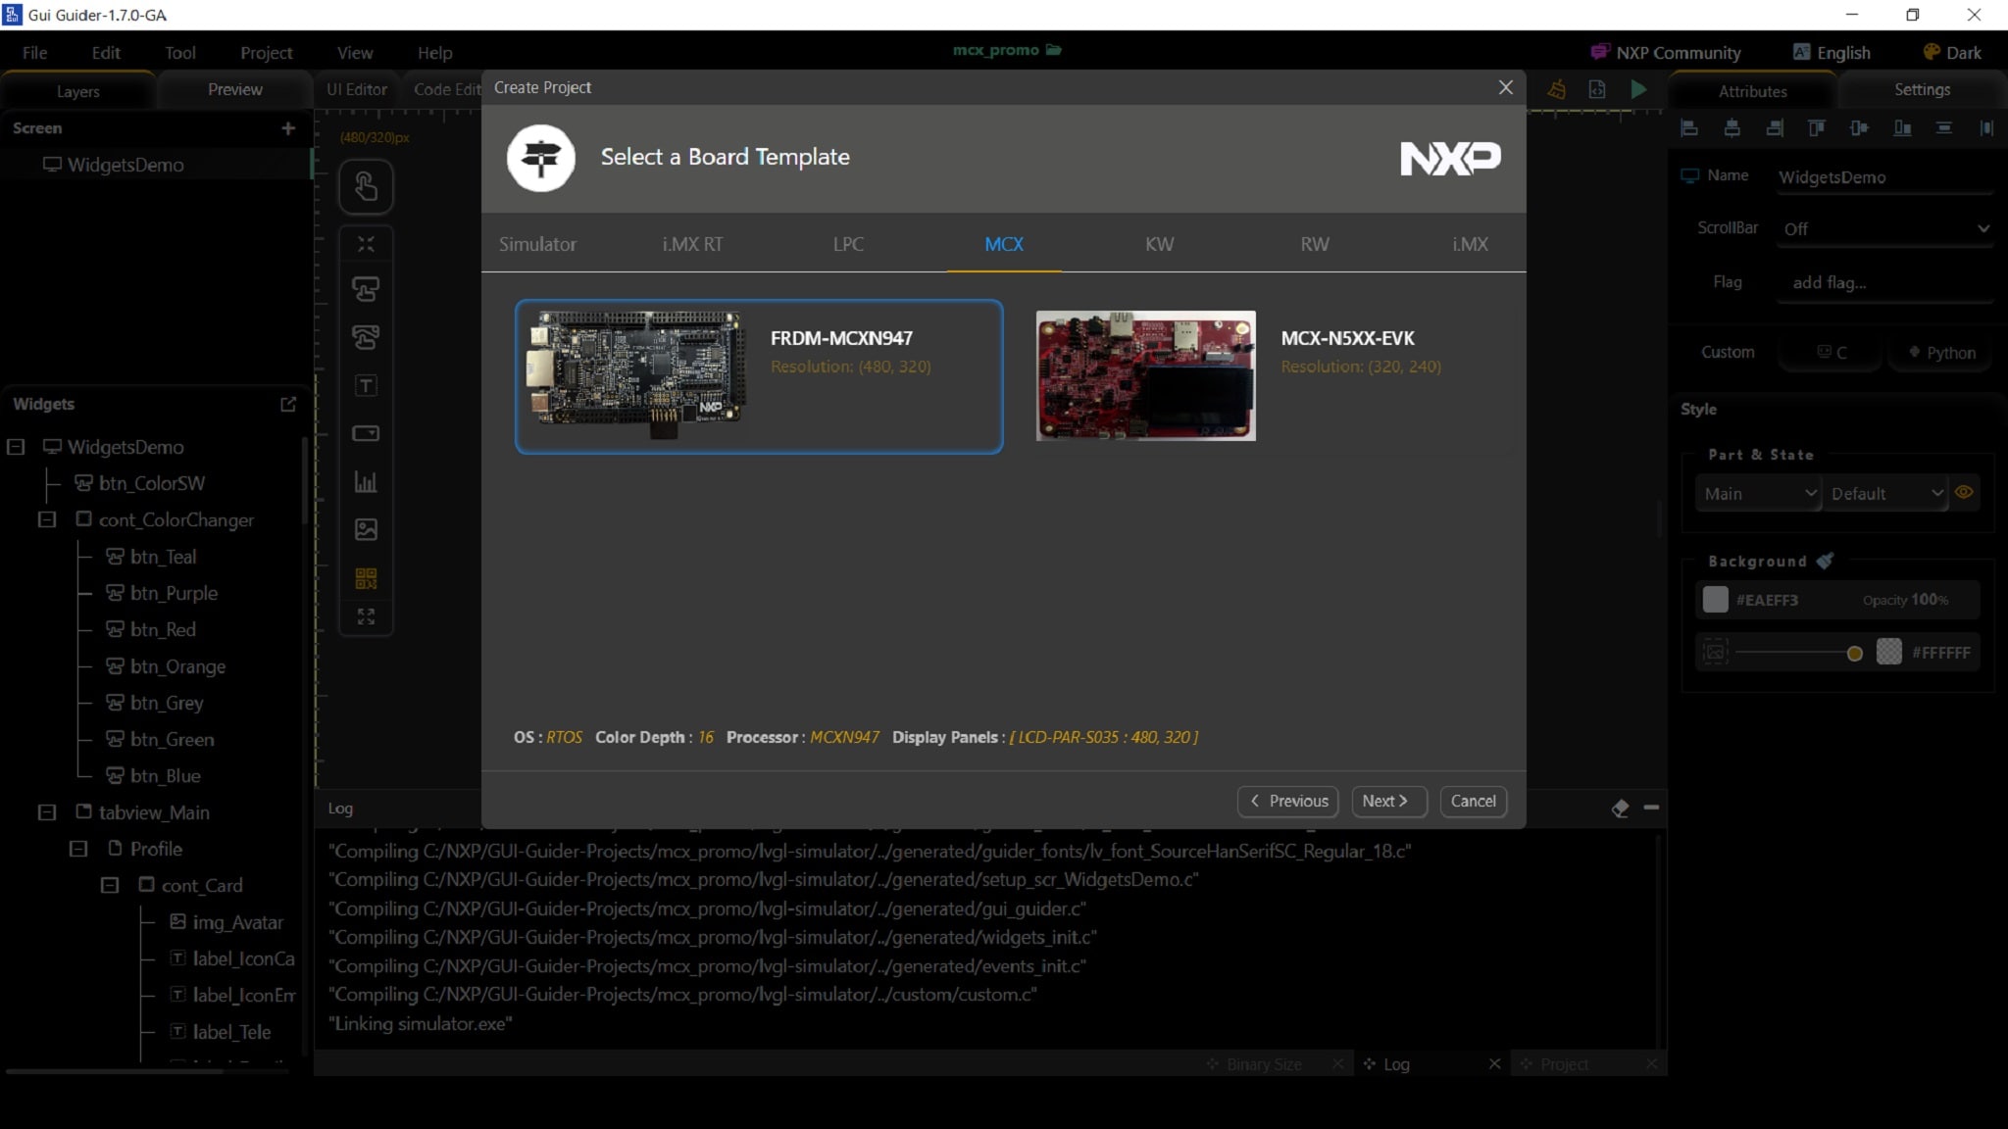Click the clear log eraser icon

pyautogui.click(x=1620, y=808)
